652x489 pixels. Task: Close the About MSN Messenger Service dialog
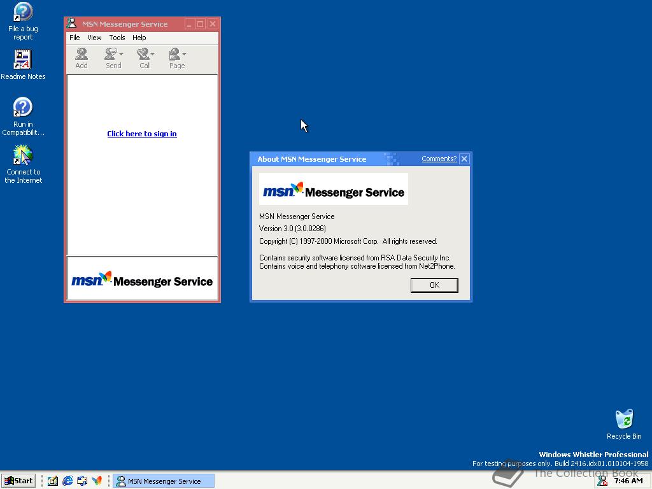click(x=464, y=159)
